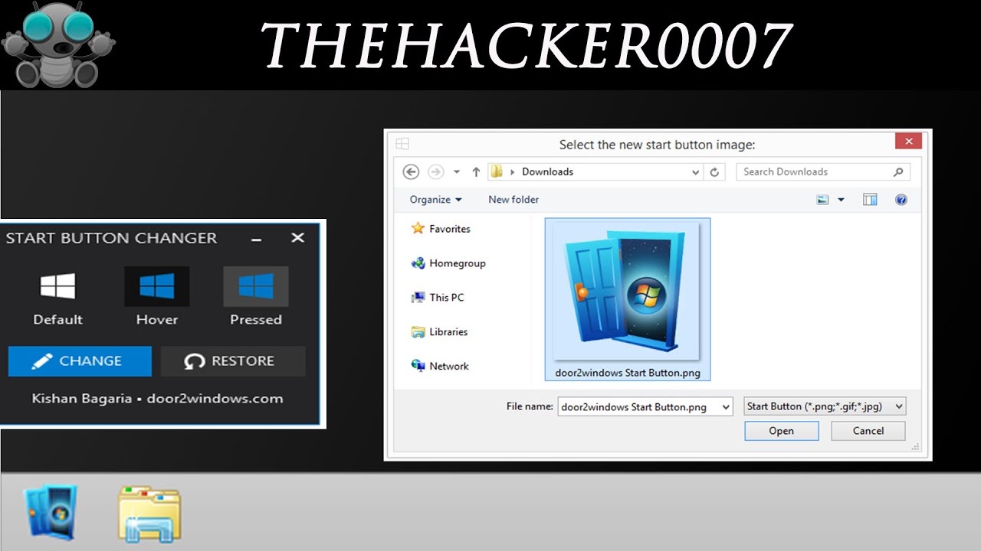
Task: Click the door Start button on taskbar
Action: 51,513
